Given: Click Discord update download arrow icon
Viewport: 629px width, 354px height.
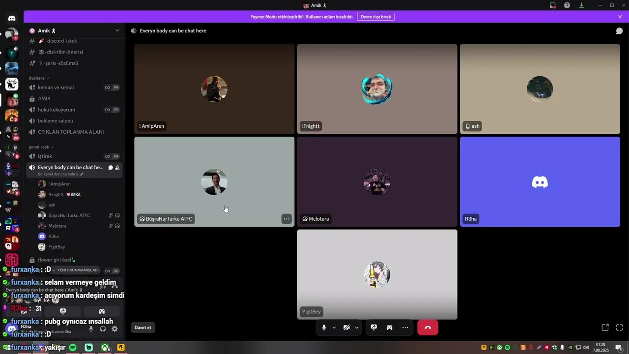Looking at the screenshot, I should coord(581,5).
